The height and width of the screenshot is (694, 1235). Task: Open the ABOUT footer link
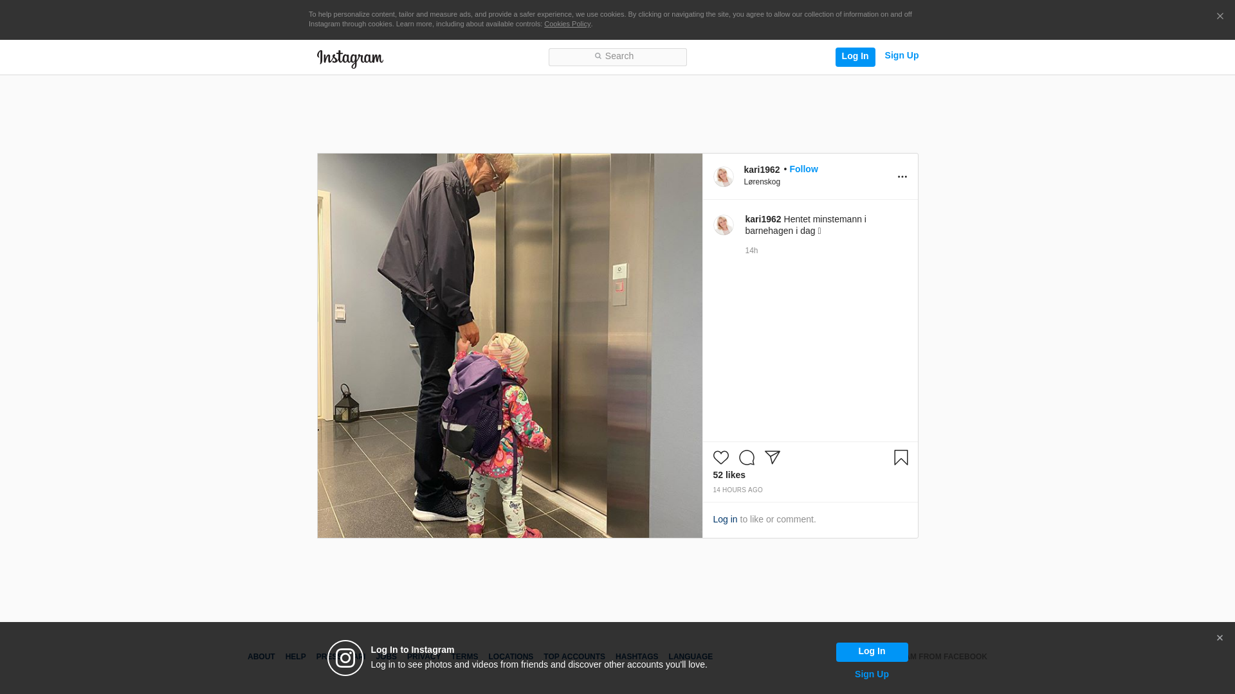(261, 657)
